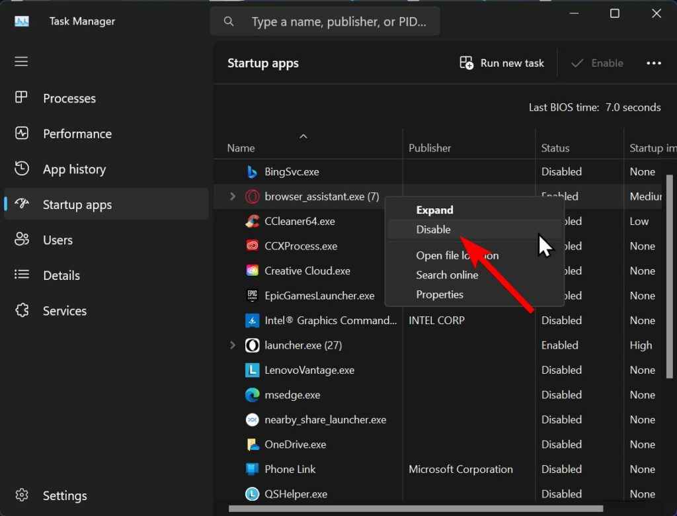Open Task Manager Settings gear
Image resolution: width=677 pixels, height=516 pixels.
pos(22,495)
